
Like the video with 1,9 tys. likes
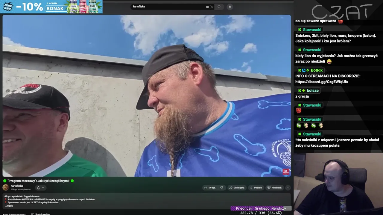[210, 188]
